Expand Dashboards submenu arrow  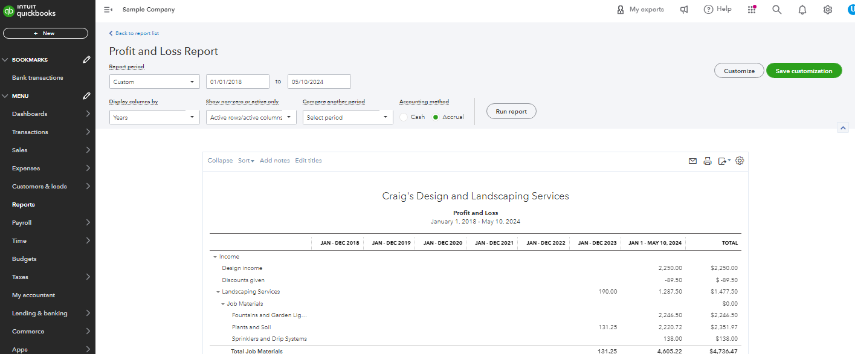click(x=88, y=114)
